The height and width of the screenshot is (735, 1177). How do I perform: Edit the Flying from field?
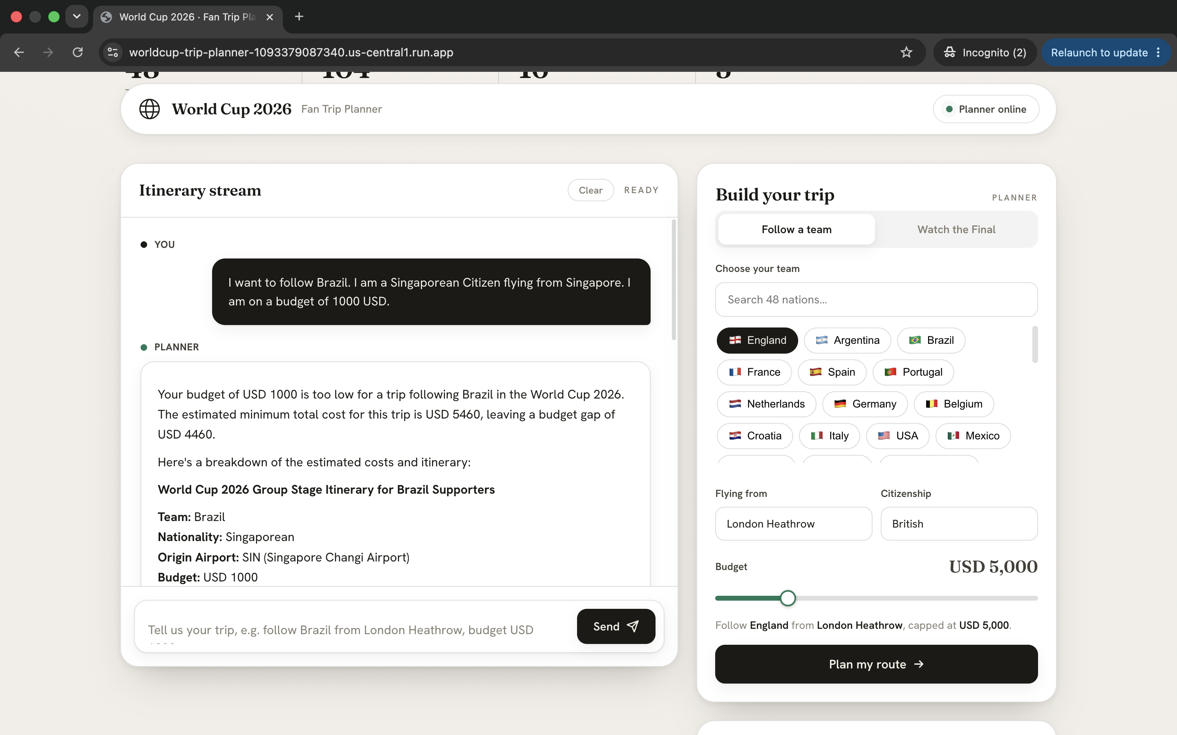coord(793,524)
